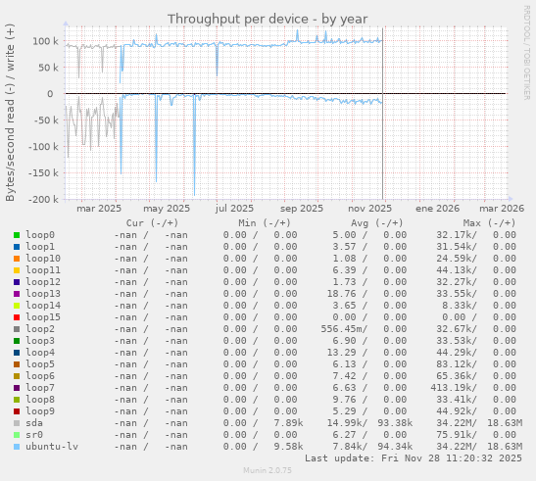Click the loop9 dark red color swatch
Image resolution: width=536 pixels, height=481 pixels.
coord(17,411)
